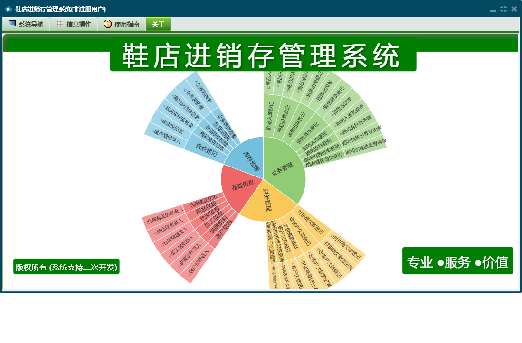Select the 关于 tab
The width and height of the screenshot is (522, 343).
pyautogui.click(x=158, y=24)
